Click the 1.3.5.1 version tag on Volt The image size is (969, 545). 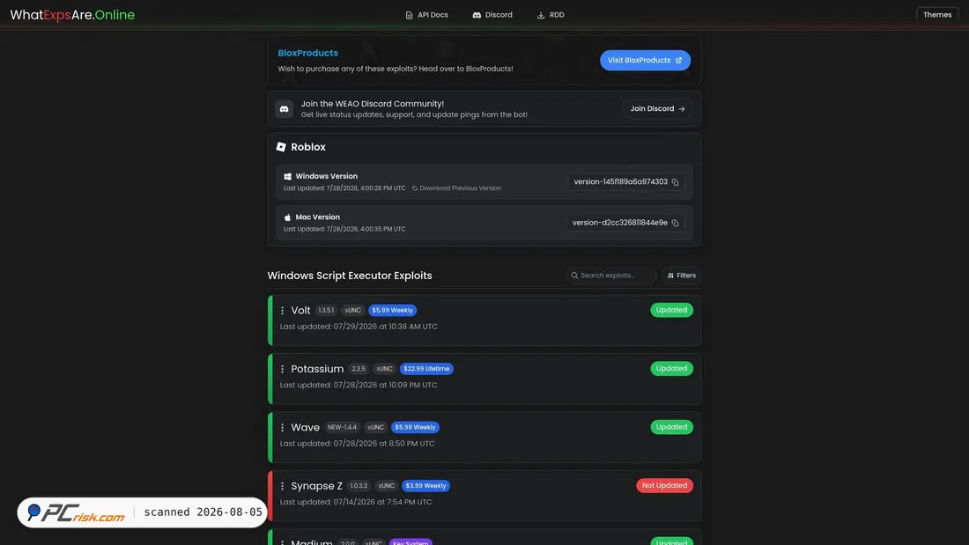pyautogui.click(x=326, y=310)
